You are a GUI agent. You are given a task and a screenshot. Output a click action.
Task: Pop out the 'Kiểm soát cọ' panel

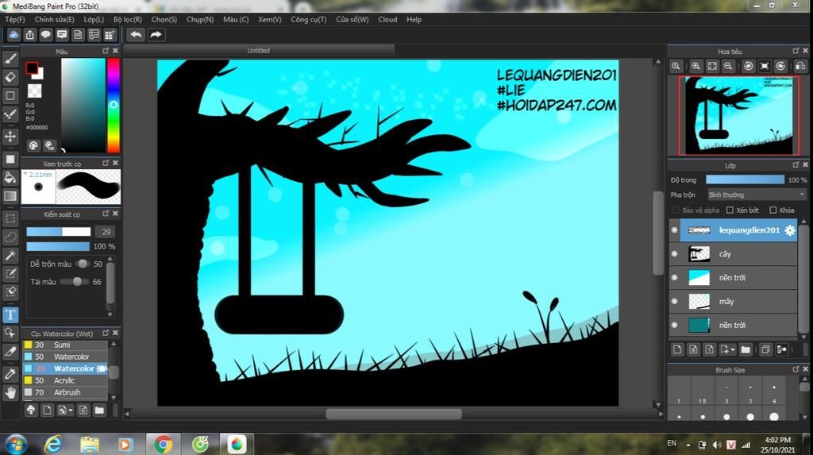coord(106,214)
